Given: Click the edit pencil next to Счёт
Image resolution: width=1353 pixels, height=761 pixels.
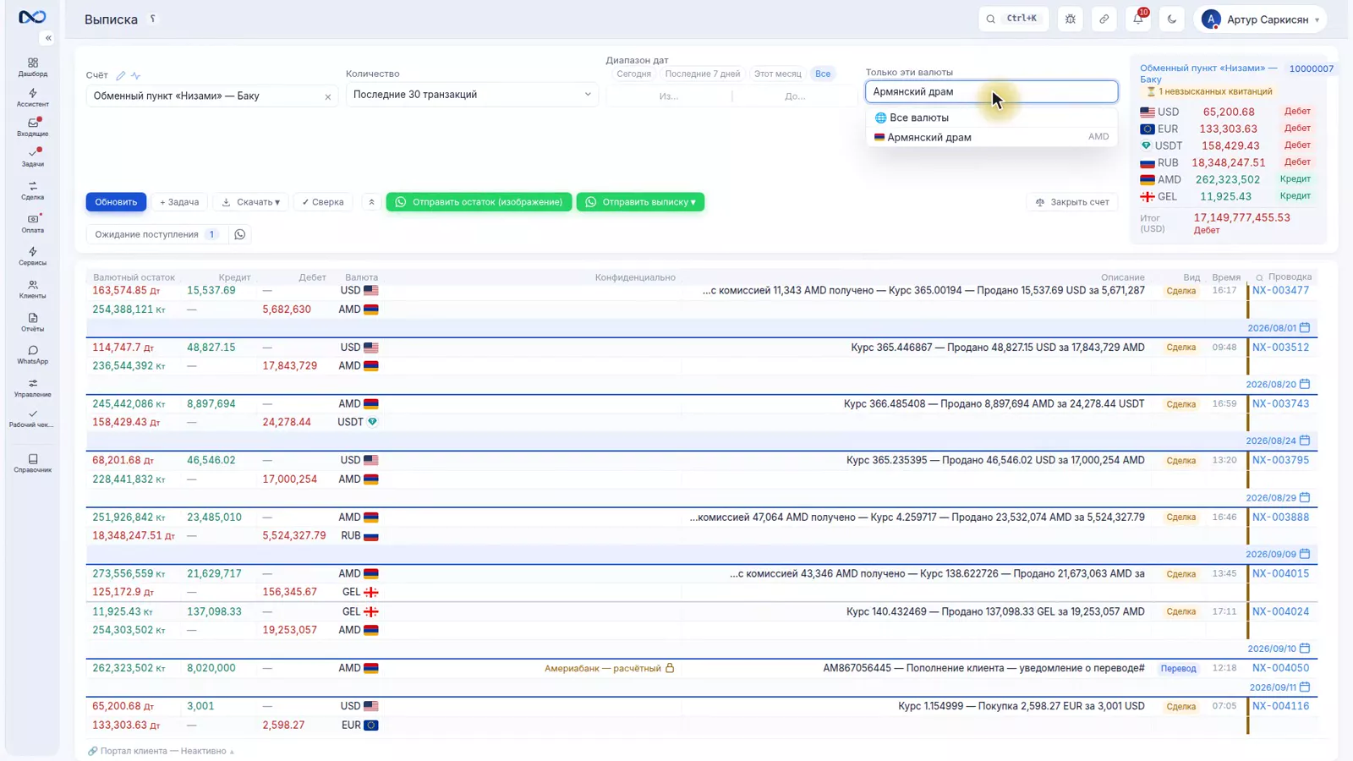Looking at the screenshot, I should coord(121,75).
